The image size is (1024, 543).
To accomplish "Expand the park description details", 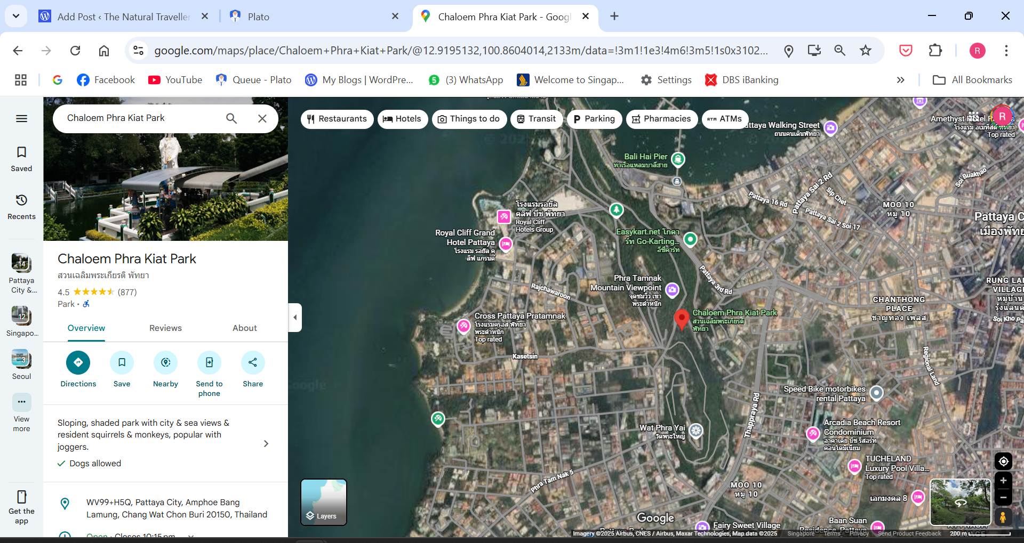I will [x=266, y=443].
